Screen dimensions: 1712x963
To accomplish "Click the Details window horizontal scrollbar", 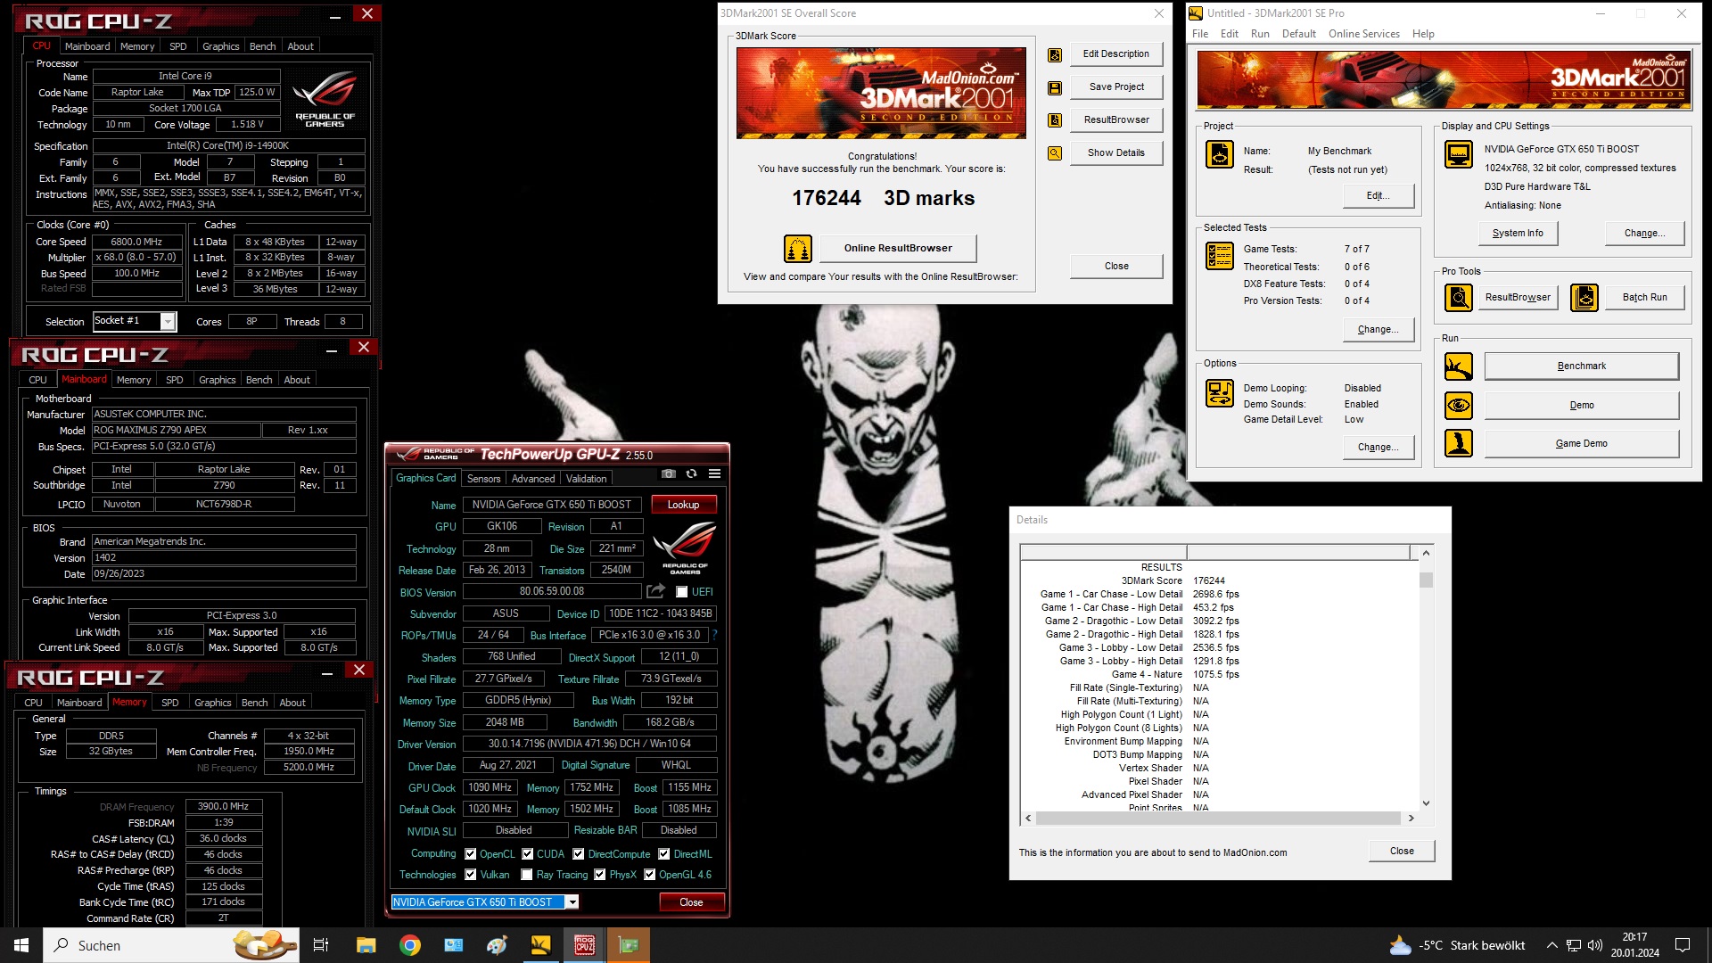I will click(x=1218, y=818).
